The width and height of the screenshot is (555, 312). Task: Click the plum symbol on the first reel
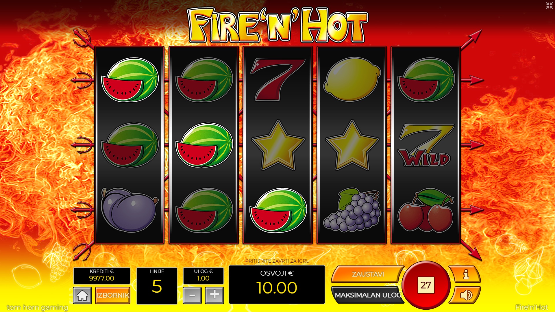pyautogui.click(x=130, y=210)
